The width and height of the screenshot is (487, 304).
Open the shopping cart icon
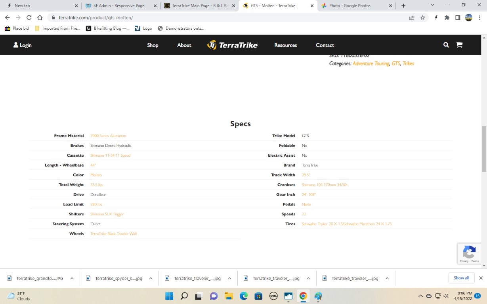pyautogui.click(x=459, y=45)
